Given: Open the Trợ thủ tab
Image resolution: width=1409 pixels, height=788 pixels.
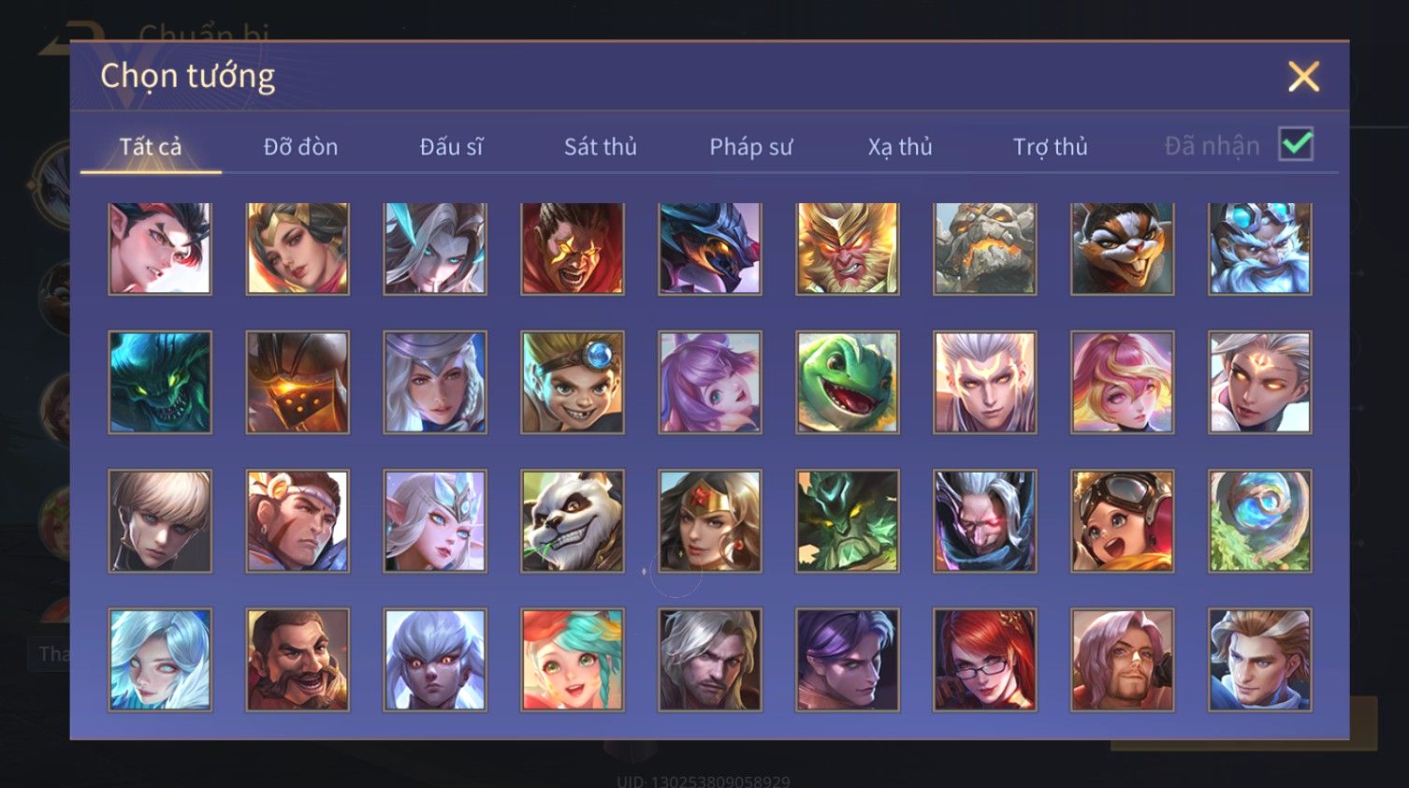Looking at the screenshot, I should (1050, 147).
